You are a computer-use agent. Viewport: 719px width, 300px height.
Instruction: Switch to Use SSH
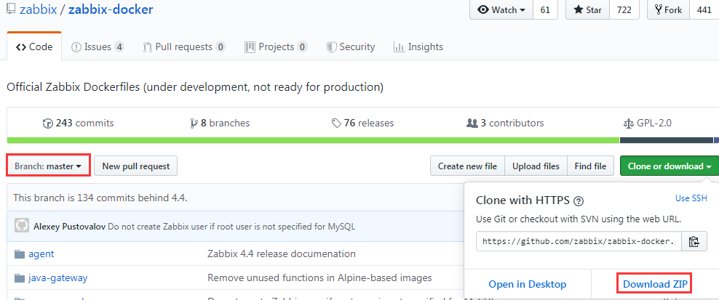[x=691, y=198]
